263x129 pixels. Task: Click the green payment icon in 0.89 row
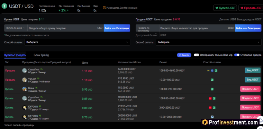click(214, 99)
